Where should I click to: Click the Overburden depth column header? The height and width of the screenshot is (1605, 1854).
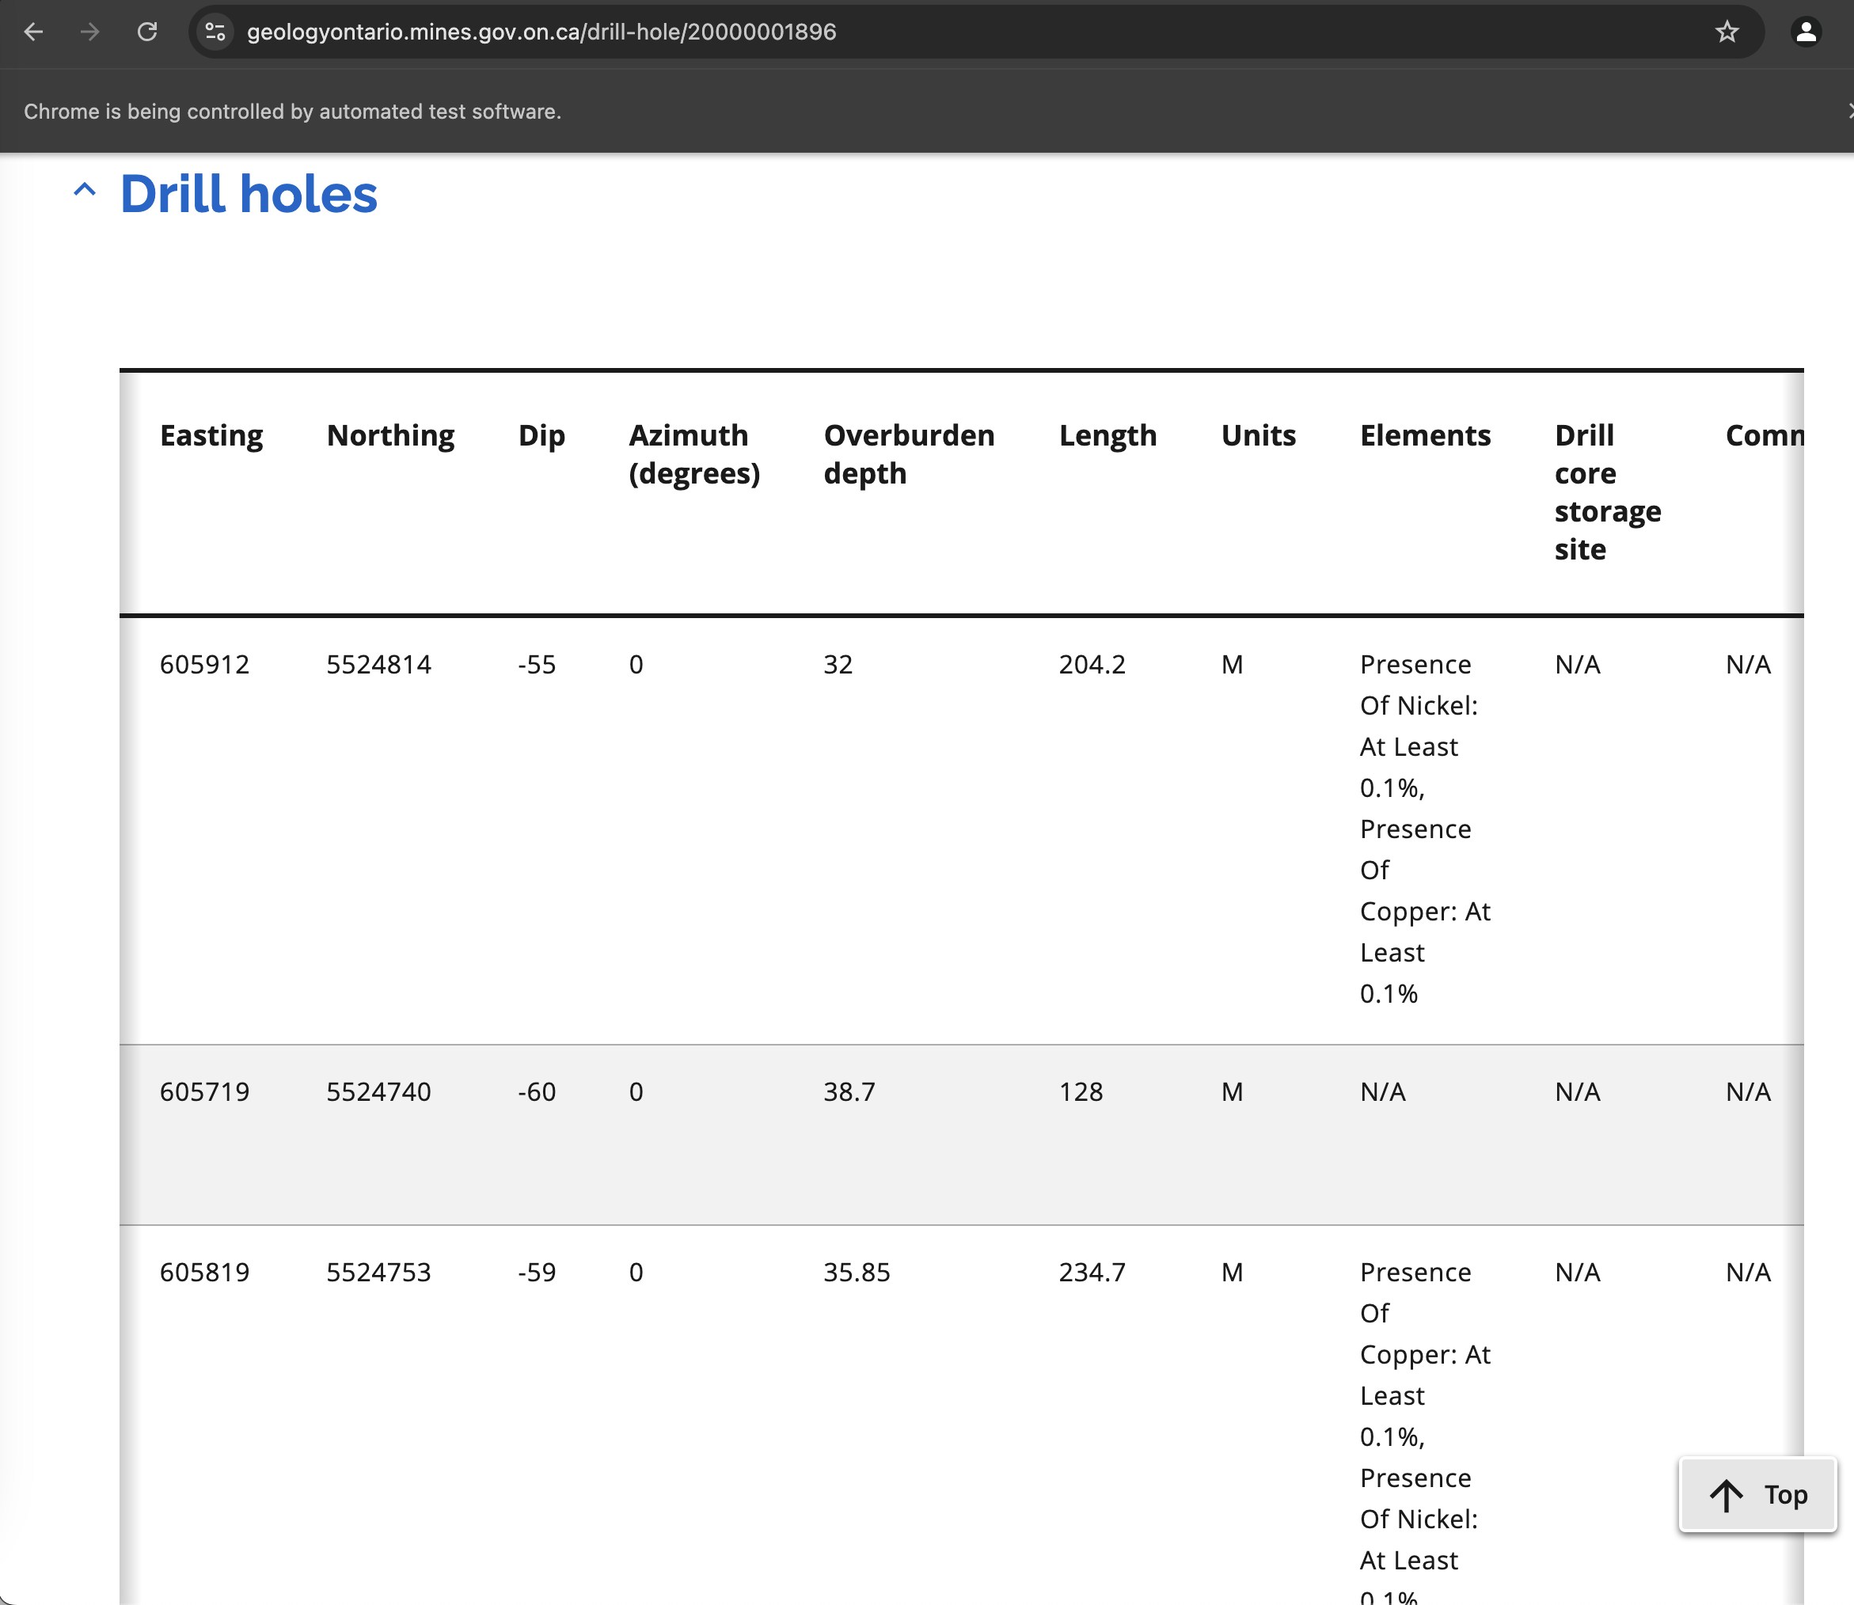(908, 453)
